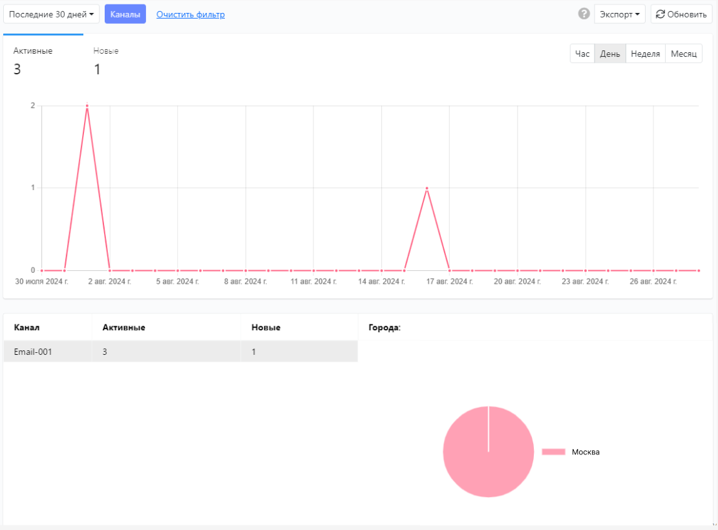This screenshot has height=530, width=718.
Task: Click the Москва legend label
Action: pos(586,452)
